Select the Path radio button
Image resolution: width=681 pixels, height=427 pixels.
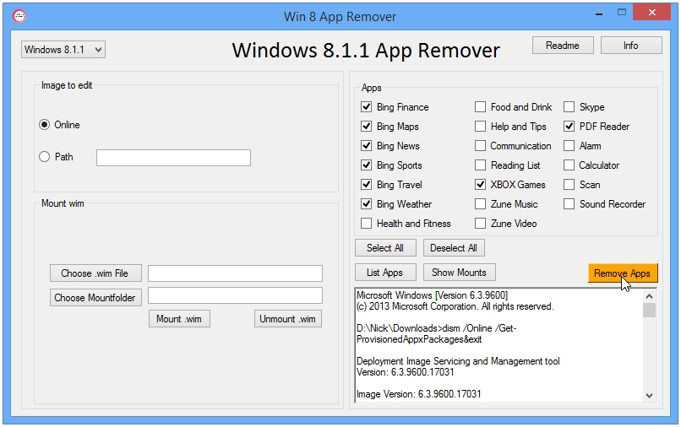click(45, 157)
